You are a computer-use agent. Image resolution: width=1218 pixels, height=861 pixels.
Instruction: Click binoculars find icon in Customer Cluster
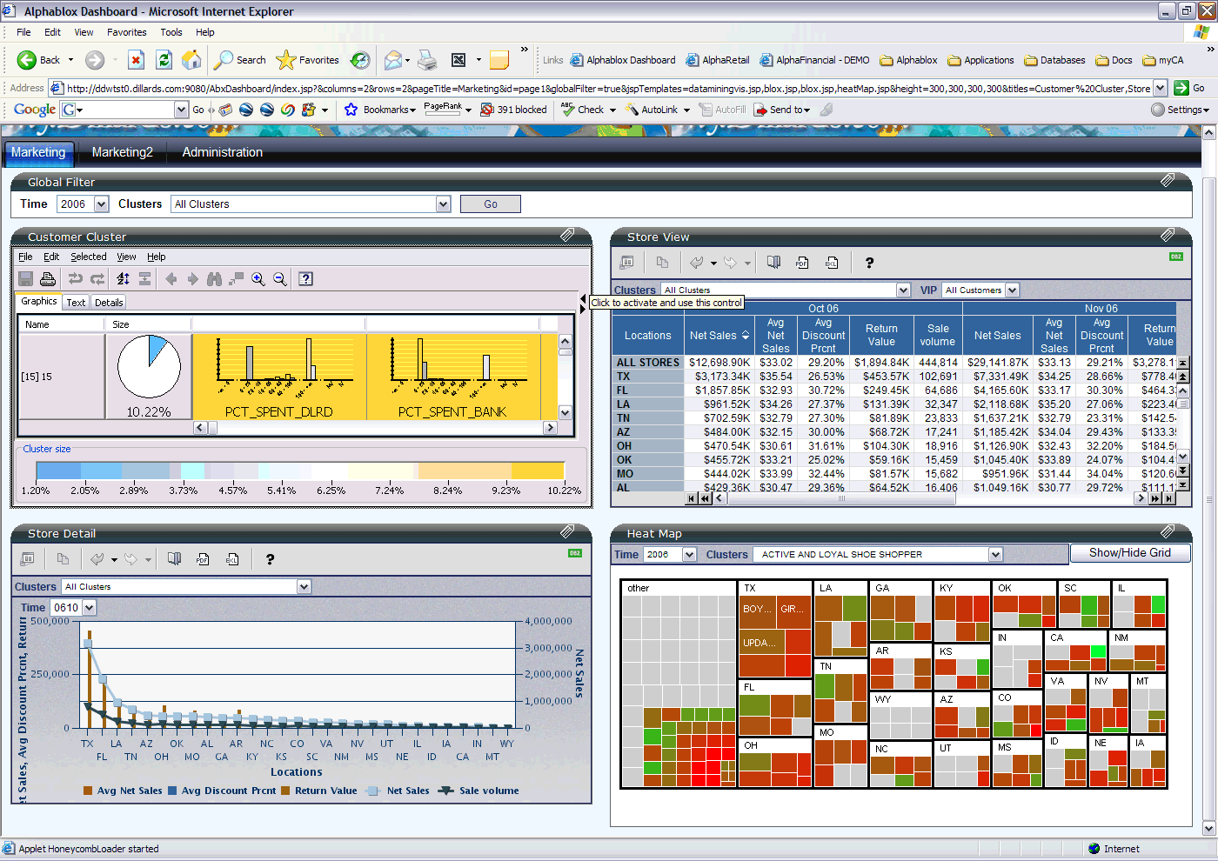coord(215,278)
